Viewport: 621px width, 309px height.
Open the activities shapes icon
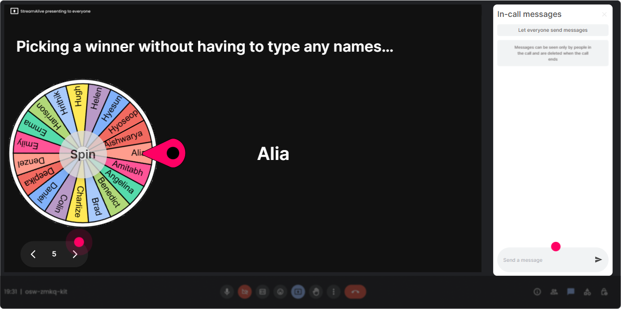point(587,292)
